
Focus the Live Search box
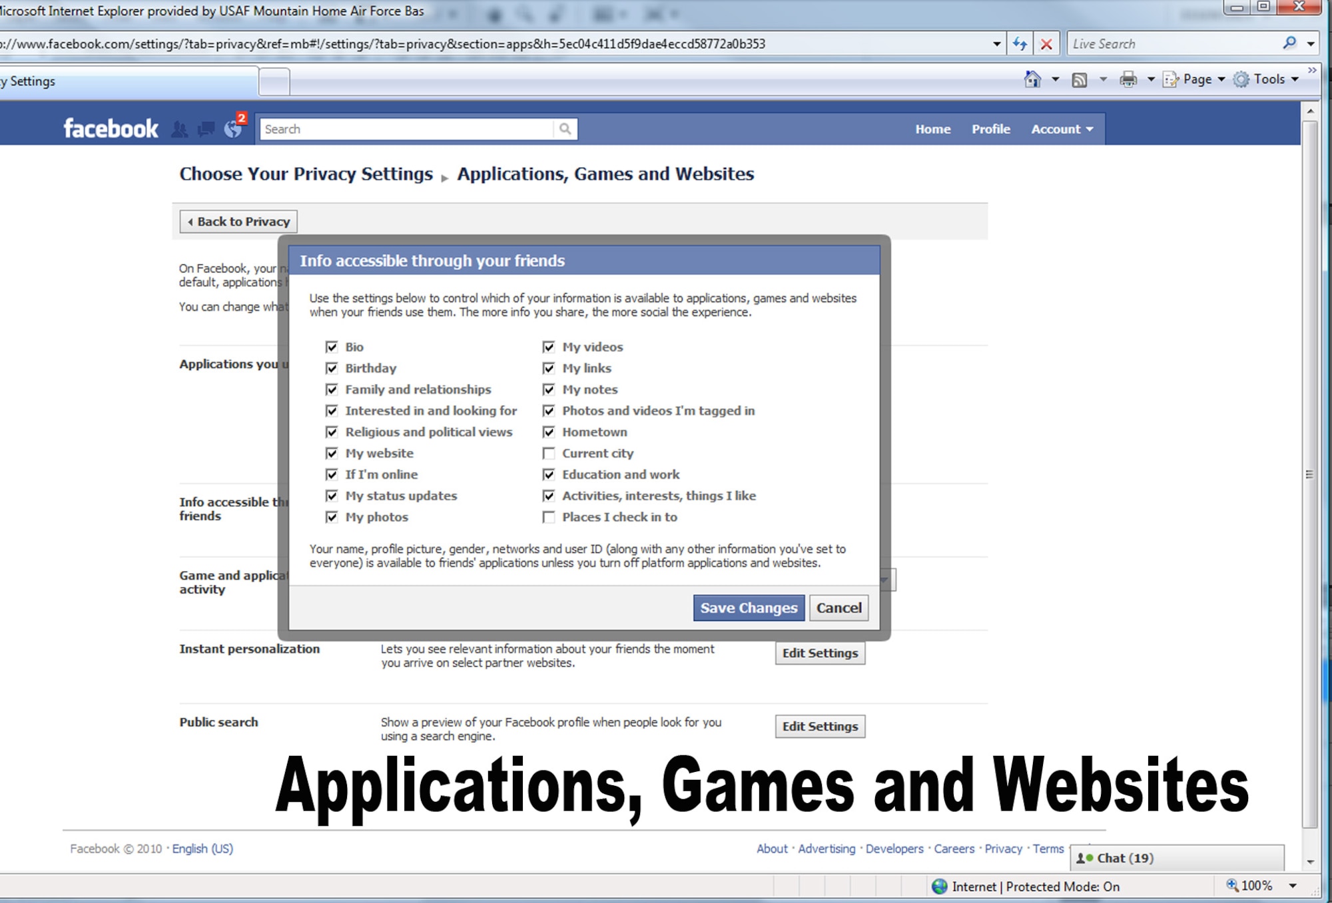pyautogui.click(x=1173, y=44)
